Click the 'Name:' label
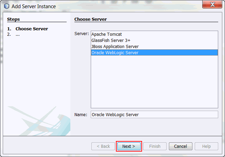Screen dimensions: 225x157 [81, 114]
